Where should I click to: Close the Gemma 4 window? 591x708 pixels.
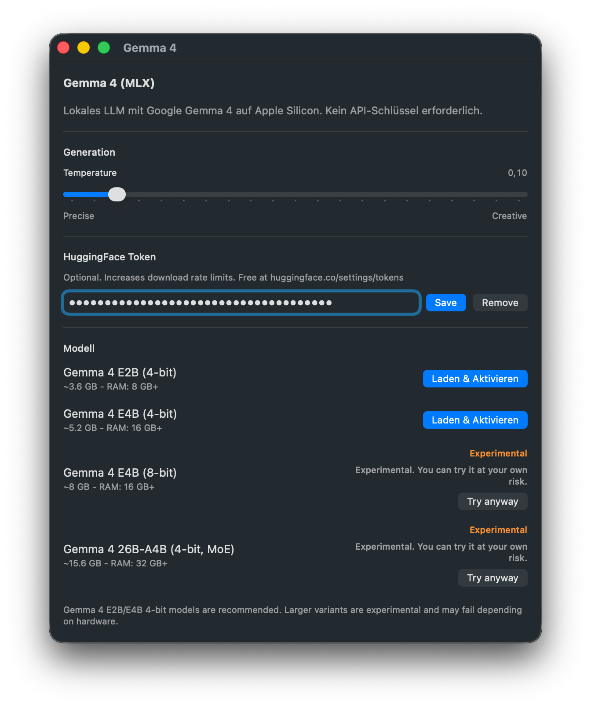(64, 47)
